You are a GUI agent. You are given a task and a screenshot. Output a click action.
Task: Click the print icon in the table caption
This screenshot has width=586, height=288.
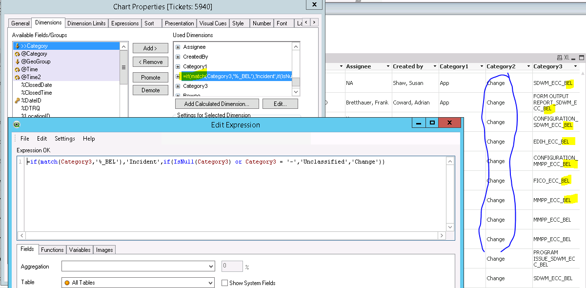[x=559, y=57]
